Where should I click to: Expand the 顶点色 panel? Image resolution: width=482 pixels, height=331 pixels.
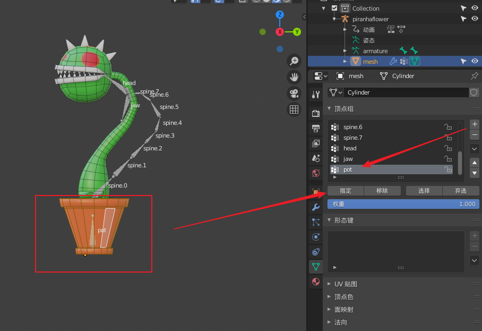329,296
